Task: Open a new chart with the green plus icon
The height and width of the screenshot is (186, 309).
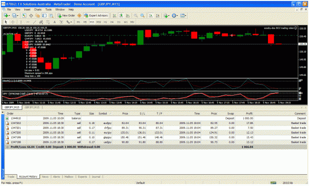Action: click(6, 16)
